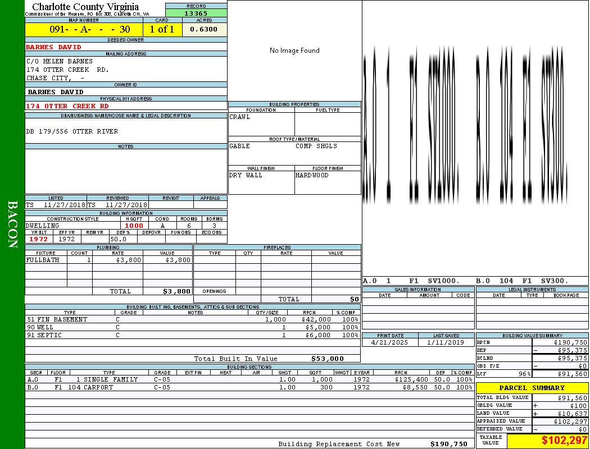Click fin basement RPCN $42,000
This screenshot has width=590, height=449.
(316, 319)
